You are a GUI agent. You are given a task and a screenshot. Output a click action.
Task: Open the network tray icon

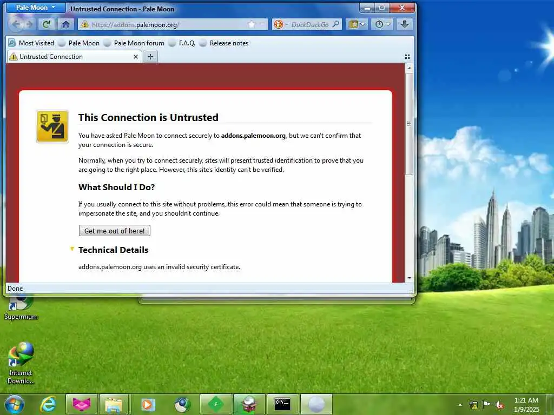[473, 405]
